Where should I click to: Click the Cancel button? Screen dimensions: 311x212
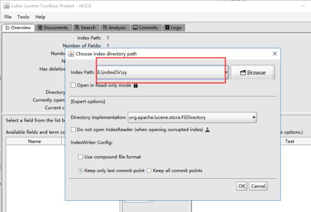coord(258,186)
